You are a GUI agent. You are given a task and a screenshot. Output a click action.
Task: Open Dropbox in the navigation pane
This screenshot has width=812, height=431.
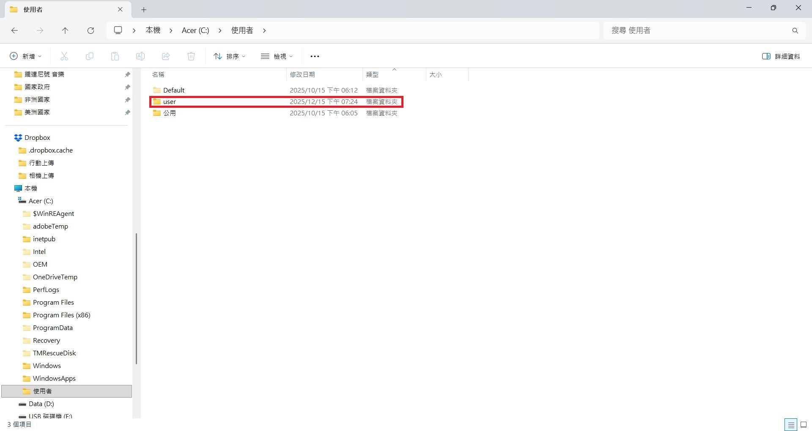pyautogui.click(x=37, y=137)
